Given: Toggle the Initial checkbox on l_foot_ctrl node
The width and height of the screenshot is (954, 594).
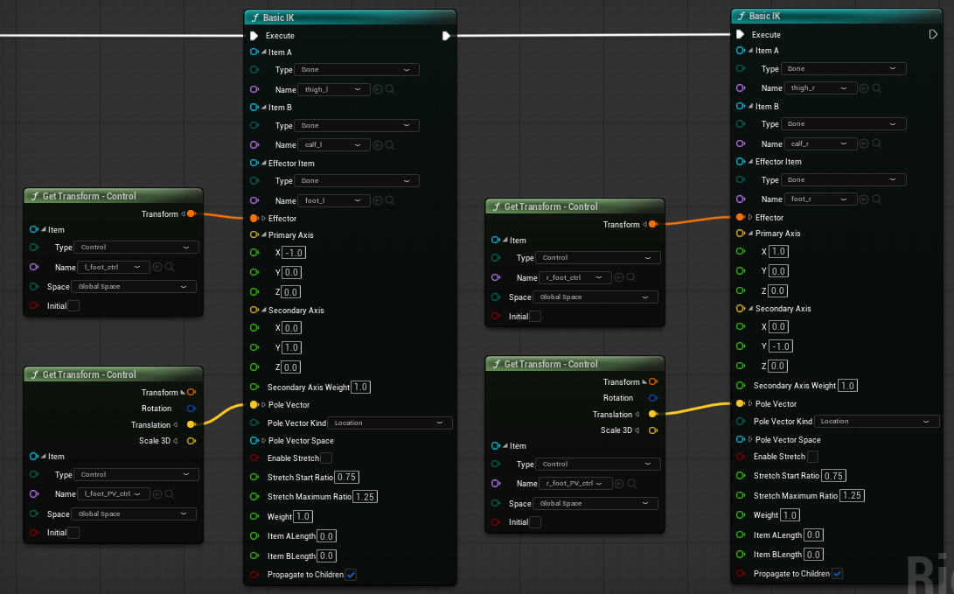Looking at the screenshot, I should (x=73, y=305).
